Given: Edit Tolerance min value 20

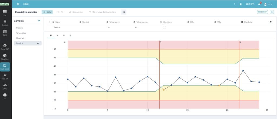Looking at the screenshot, I should 108,27.
